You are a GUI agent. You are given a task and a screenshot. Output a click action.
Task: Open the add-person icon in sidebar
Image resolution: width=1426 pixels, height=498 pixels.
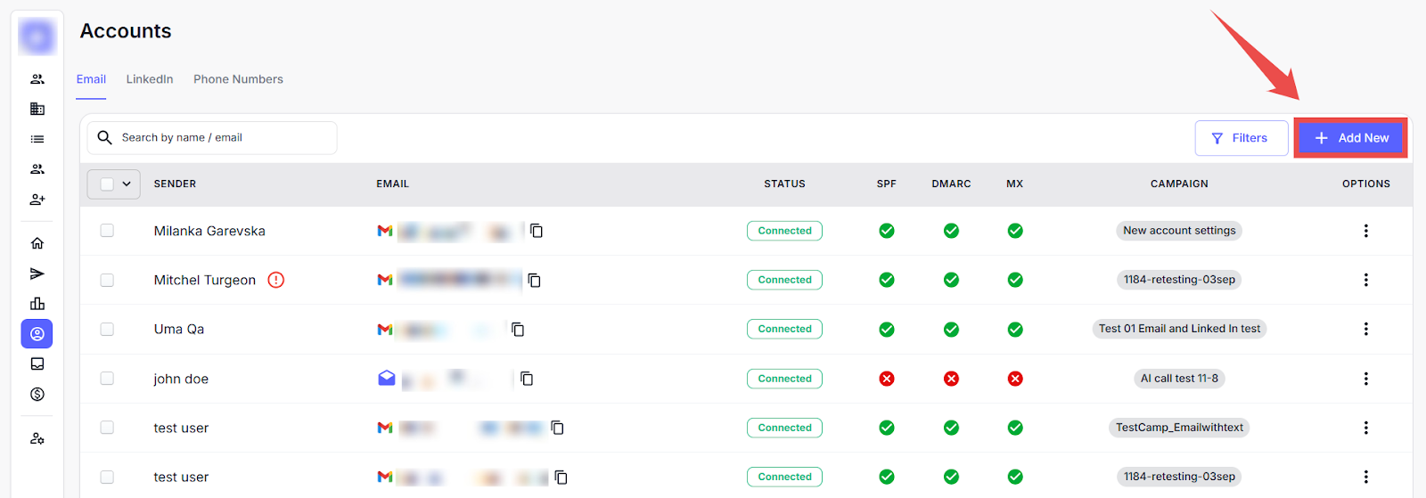tap(37, 200)
